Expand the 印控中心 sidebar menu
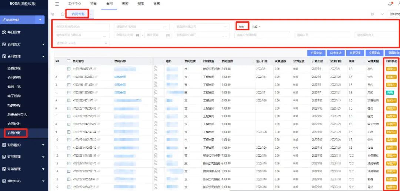Viewport: 400px width, 191px height. [x=43, y=181]
